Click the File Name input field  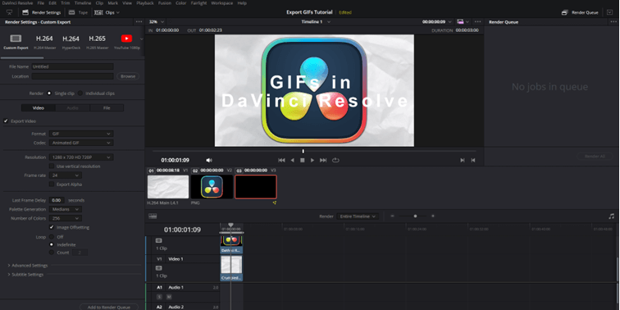(72, 66)
